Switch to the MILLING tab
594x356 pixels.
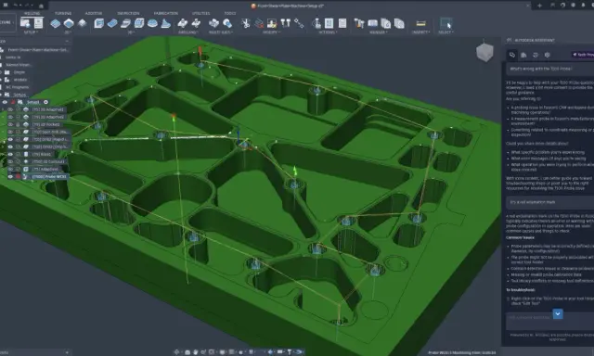click(x=32, y=13)
